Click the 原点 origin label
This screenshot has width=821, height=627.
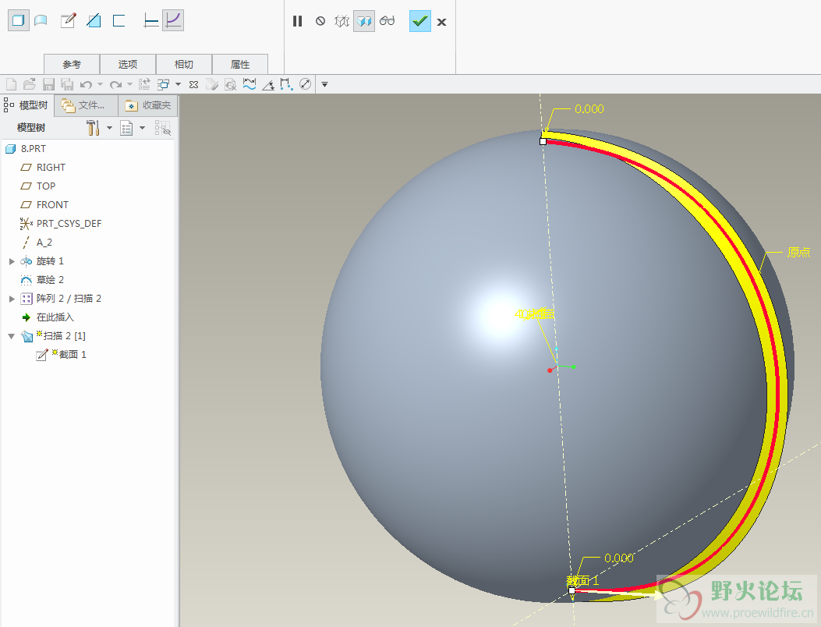tap(798, 253)
